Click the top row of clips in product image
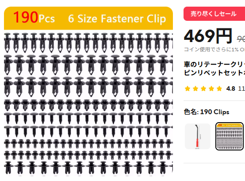This screenshot has height=181, width=245. (x=88, y=42)
